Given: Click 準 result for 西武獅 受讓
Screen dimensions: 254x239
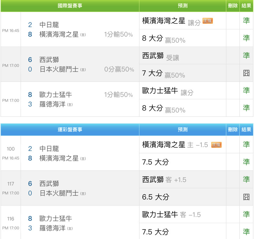Looking at the screenshot, I should (246, 56).
